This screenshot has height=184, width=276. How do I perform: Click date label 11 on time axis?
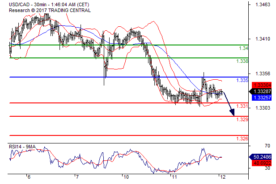pyautogui.click(x=174, y=177)
